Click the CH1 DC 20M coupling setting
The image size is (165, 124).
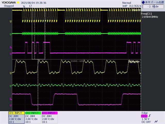pyautogui.click(x=14, y=116)
